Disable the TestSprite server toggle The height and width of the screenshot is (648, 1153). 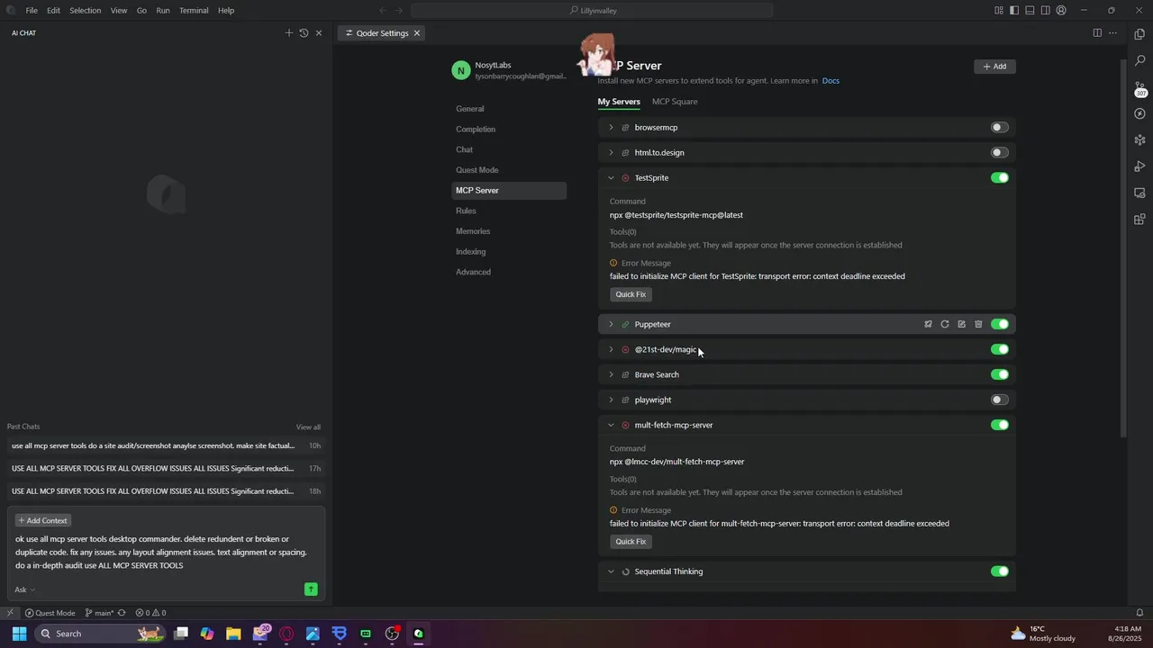(1000, 178)
